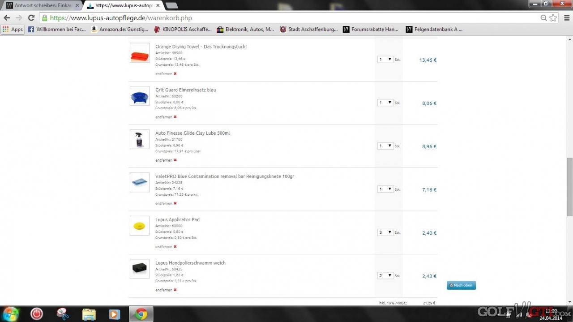Switch to the 'Antwort schreiben: Einkau' tab
The height and width of the screenshot is (322, 573).
coord(42,5)
